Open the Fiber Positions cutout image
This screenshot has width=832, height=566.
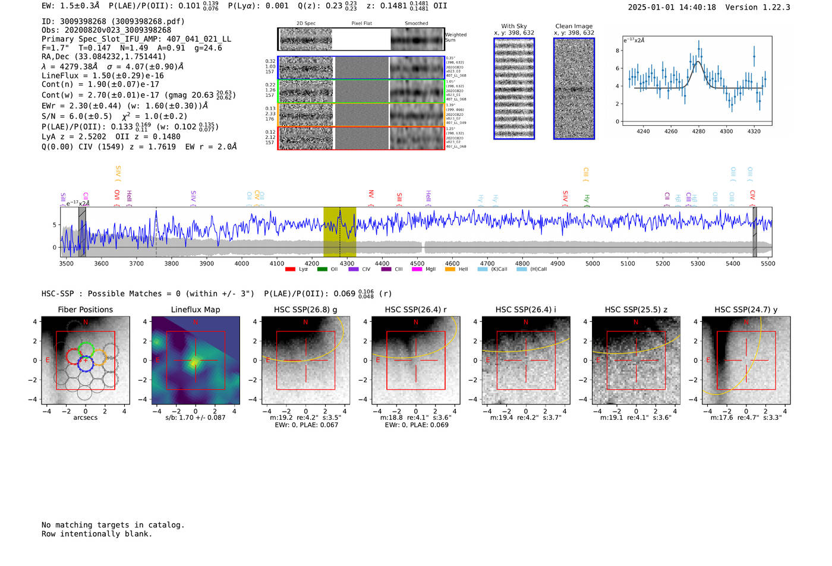85,361
